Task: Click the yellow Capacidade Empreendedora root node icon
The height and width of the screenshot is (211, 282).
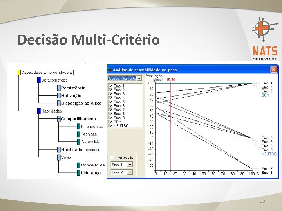Action: coord(19,73)
